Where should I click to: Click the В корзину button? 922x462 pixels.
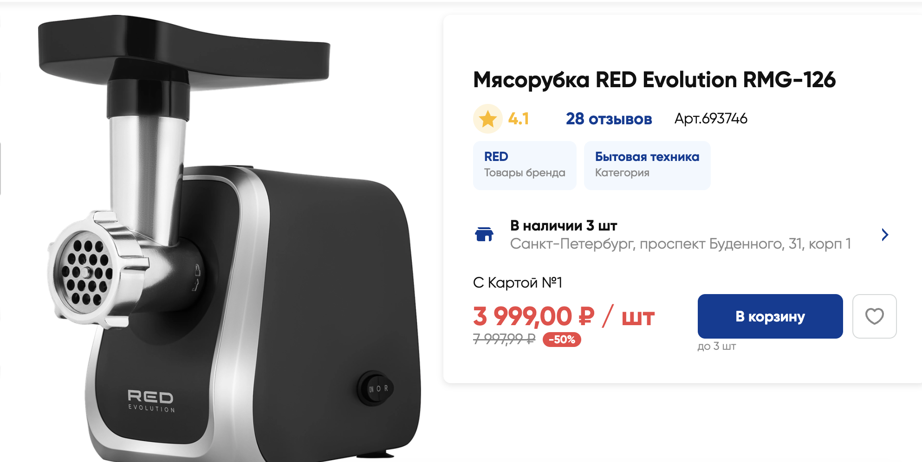770,316
